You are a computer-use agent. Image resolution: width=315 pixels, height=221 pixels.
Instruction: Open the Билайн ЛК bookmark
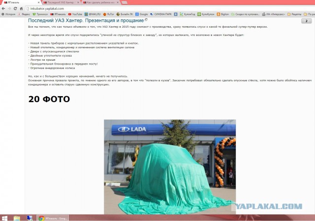pos(125,14)
